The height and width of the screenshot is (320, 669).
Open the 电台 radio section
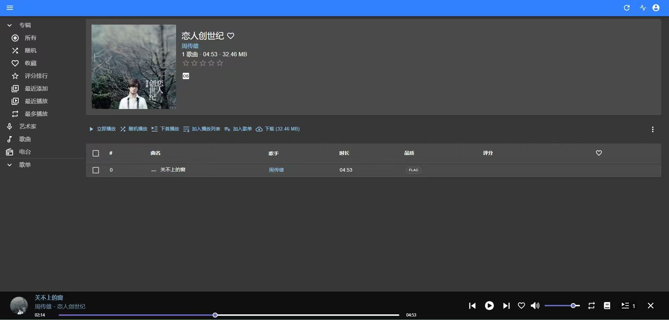[25, 152]
